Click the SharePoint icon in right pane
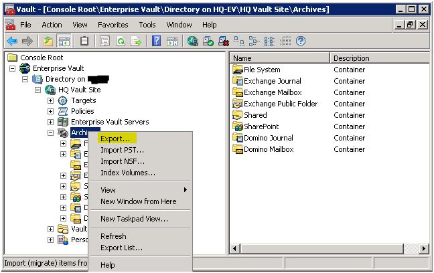The width and height of the screenshot is (434, 273). (x=238, y=126)
